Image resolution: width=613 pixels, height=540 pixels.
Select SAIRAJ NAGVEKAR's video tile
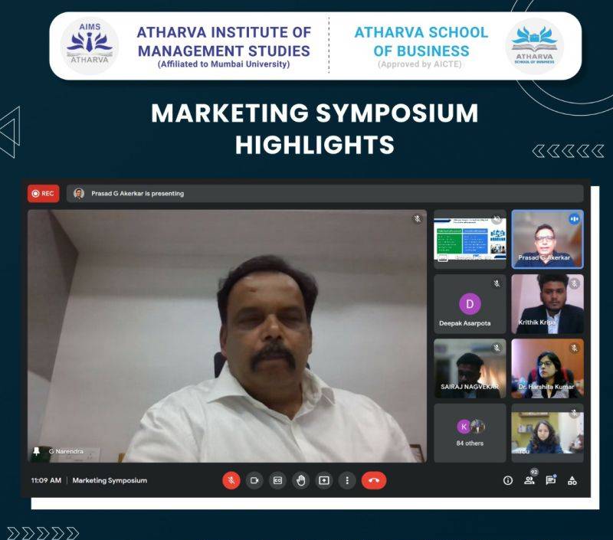tap(470, 368)
